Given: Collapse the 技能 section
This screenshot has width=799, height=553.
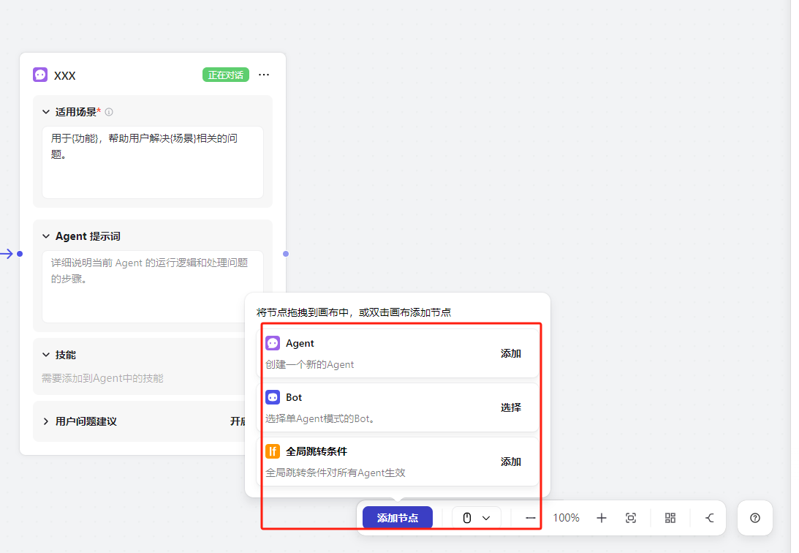Looking at the screenshot, I should coord(46,355).
